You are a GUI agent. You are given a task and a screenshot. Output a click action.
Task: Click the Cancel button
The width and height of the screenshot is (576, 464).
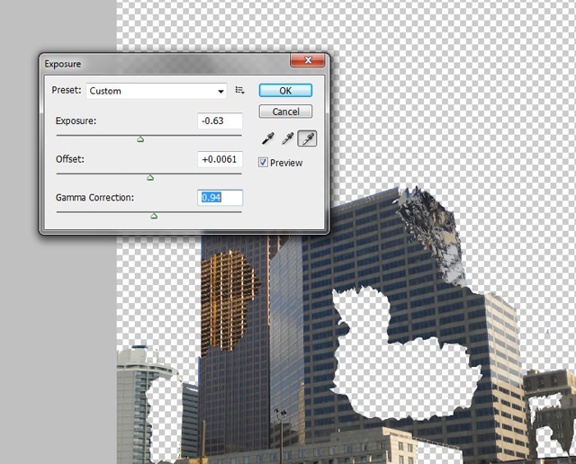(x=285, y=112)
